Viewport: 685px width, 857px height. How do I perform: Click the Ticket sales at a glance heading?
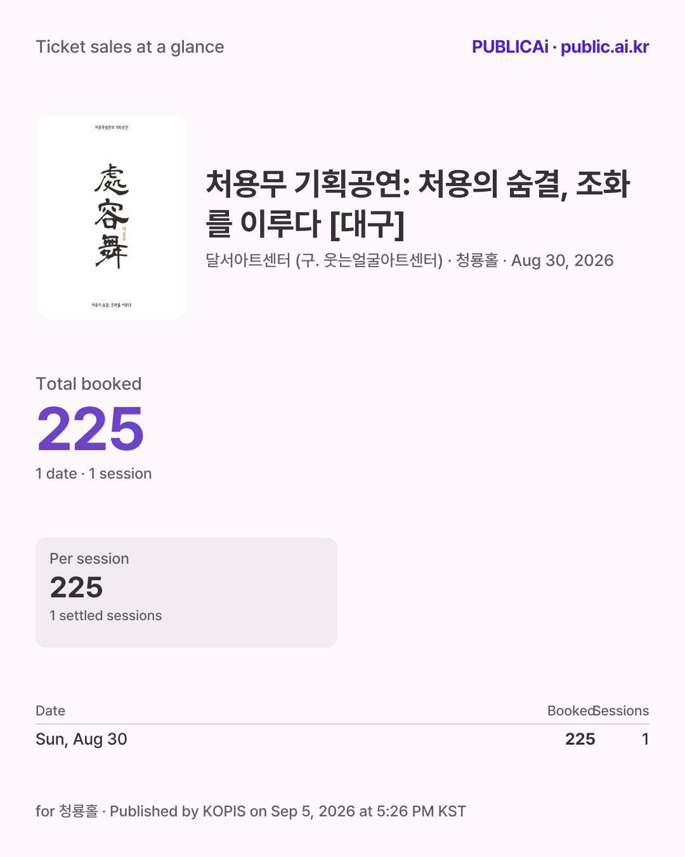[x=130, y=47]
